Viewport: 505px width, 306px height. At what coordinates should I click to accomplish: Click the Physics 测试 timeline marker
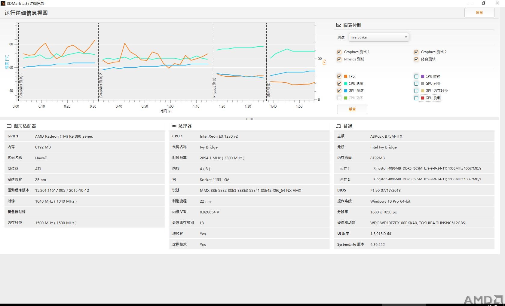click(214, 88)
